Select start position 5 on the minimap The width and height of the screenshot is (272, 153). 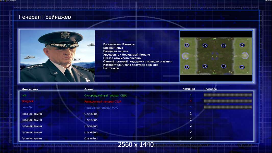(x=205, y=46)
